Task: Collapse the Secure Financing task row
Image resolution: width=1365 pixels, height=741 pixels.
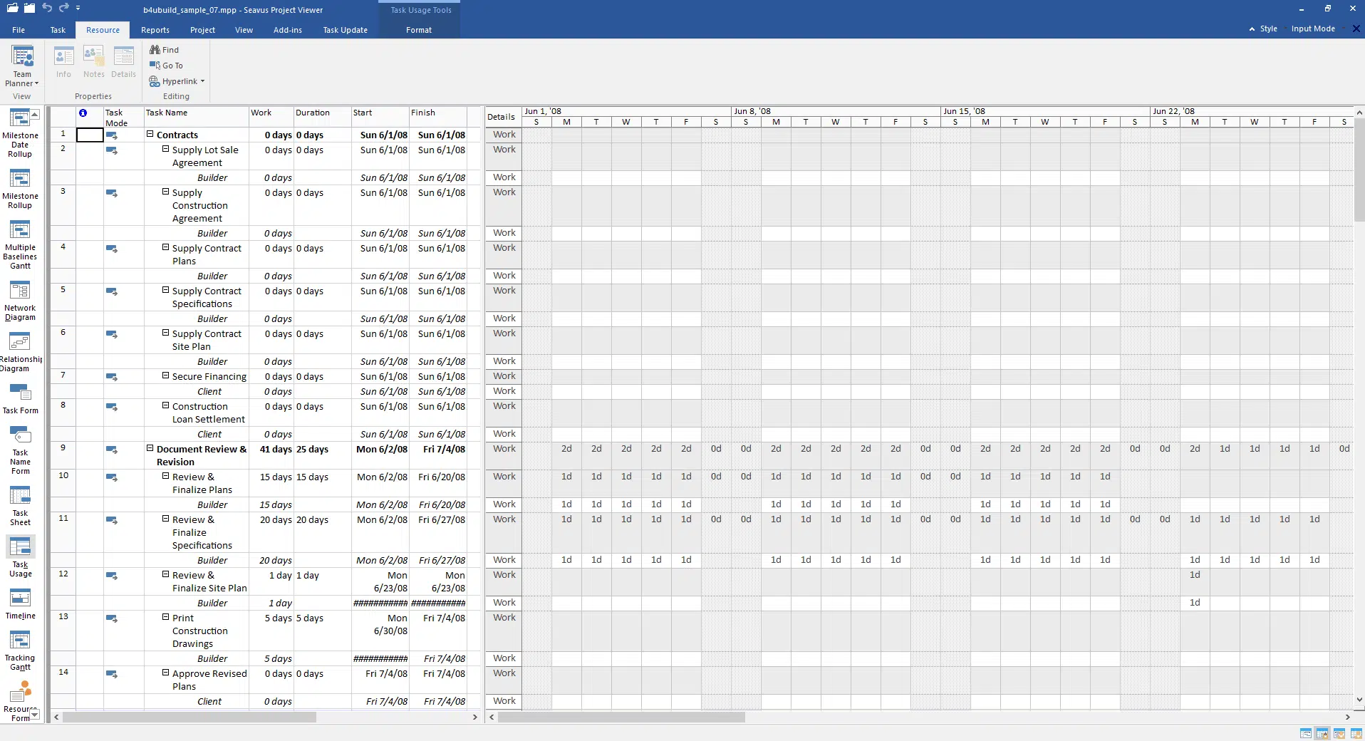Action: (165, 375)
